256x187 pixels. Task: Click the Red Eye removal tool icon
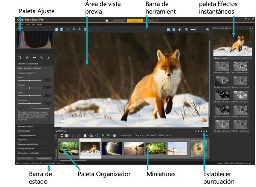34,58
